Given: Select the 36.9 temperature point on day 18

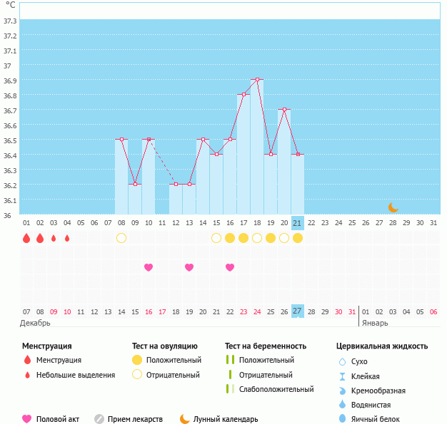Looking at the screenshot, I should 257,80.
